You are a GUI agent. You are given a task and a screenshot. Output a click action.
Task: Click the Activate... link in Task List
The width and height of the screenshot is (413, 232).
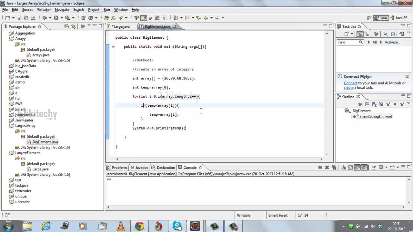tap(392, 42)
